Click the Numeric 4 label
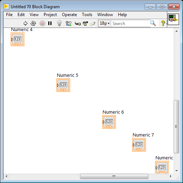This screenshot has height=183, width=183. point(22,30)
